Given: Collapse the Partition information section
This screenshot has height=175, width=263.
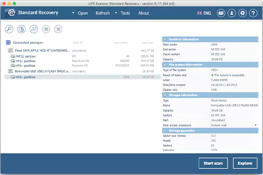Looking at the screenshot, I should 165,38.
